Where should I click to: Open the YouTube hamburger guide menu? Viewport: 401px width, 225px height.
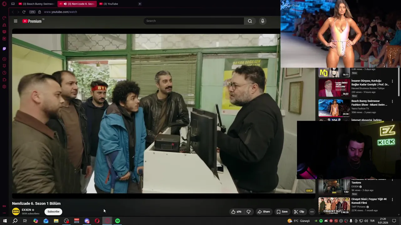(x=15, y=21)
